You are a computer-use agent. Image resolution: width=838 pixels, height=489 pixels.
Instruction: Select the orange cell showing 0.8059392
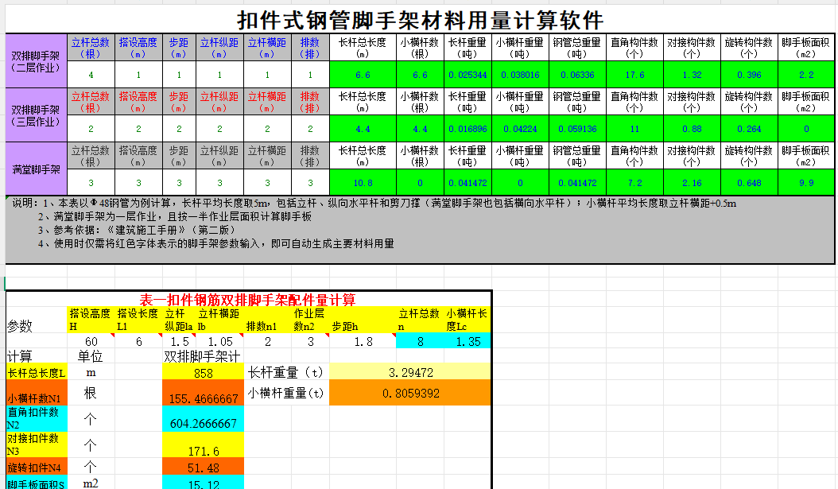pos(410,393)
